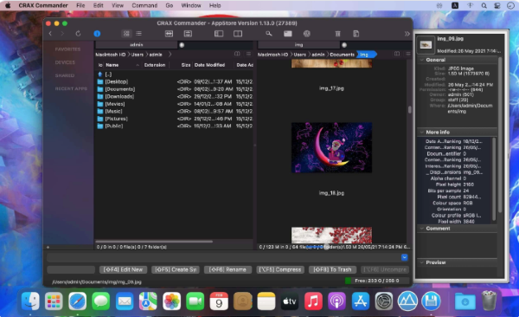Collapse the More Info section

422,132
